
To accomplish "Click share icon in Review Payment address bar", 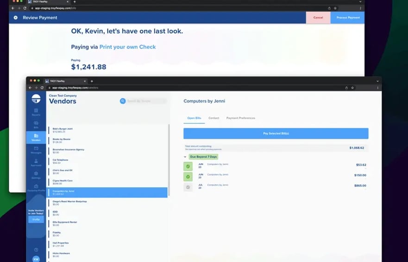I will pyautogui.click(x=329, y=8).
